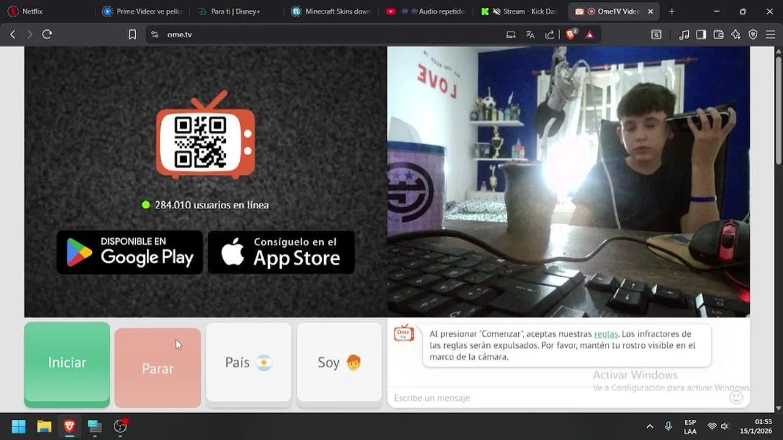Open site settings icon in address bar

tap(154, 35)
